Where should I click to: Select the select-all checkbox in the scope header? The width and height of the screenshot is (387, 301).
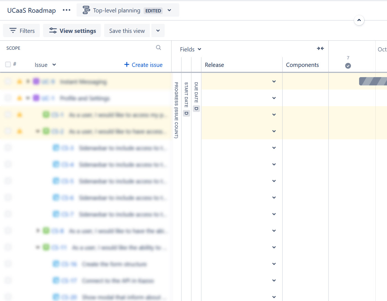click(x=8, y=64)
